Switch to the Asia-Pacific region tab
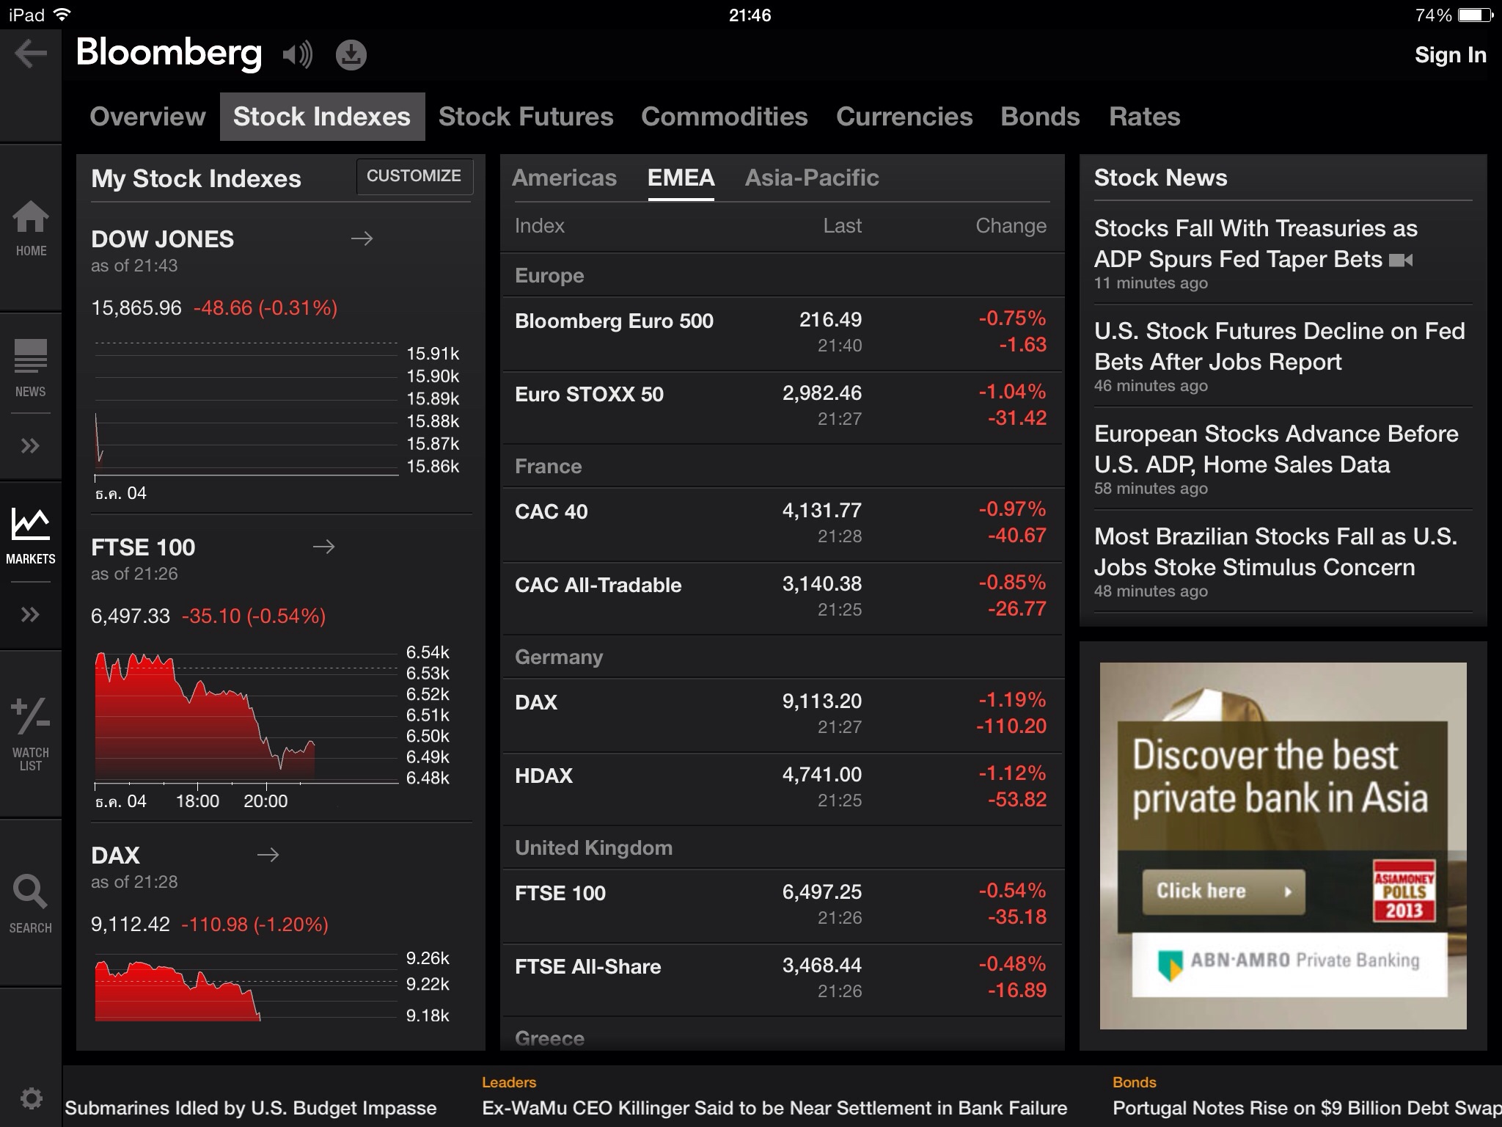This screenshot has width=1502, height=1127. pos(811,178)
